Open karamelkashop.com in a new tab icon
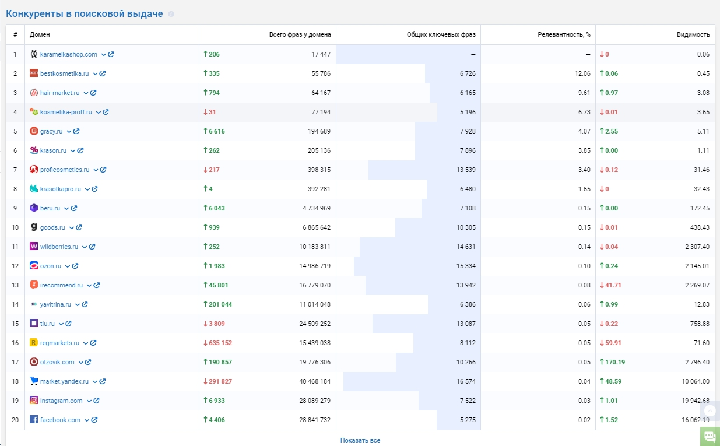The height and width of the screenshot is (446, 720). (x=111, y=54)
